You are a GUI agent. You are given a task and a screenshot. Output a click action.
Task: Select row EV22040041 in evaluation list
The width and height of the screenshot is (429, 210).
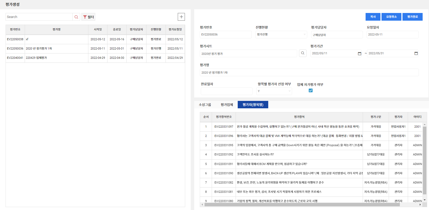(x=95, y=58)
